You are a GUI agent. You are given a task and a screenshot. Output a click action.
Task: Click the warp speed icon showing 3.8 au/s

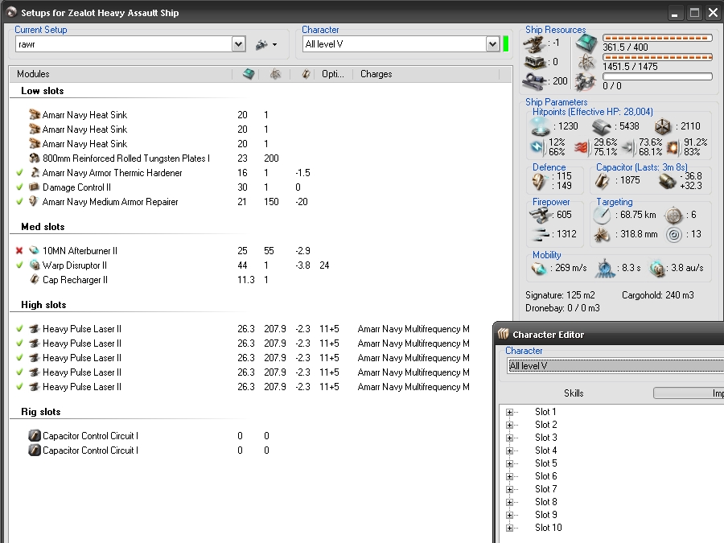[x=657, y=268]
